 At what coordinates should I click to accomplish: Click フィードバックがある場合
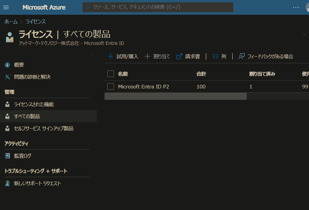point(266,56)
